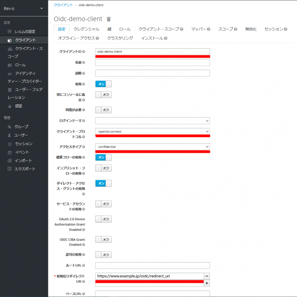Click the レルムの設定 sliders icon in sidebar

10,31
